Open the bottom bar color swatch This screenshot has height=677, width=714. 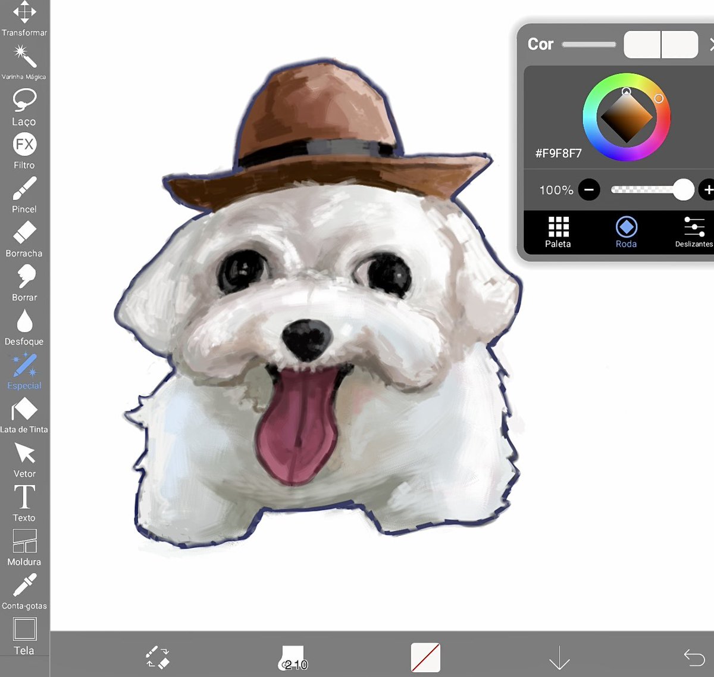pos(425,657)
